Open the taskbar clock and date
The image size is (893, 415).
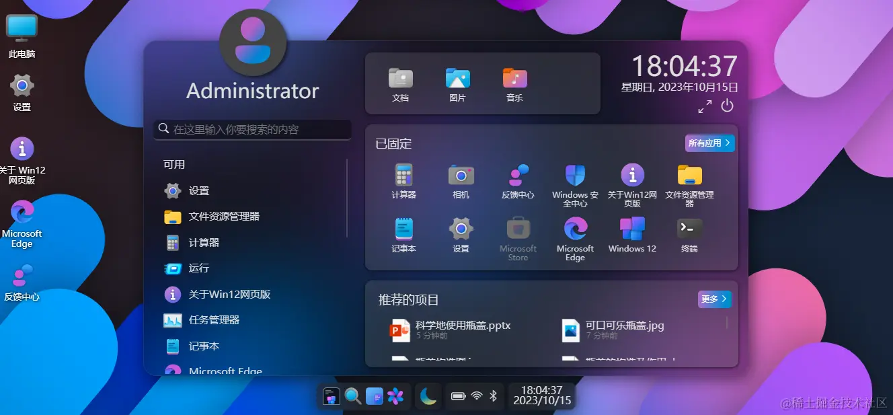click(542, 395)
